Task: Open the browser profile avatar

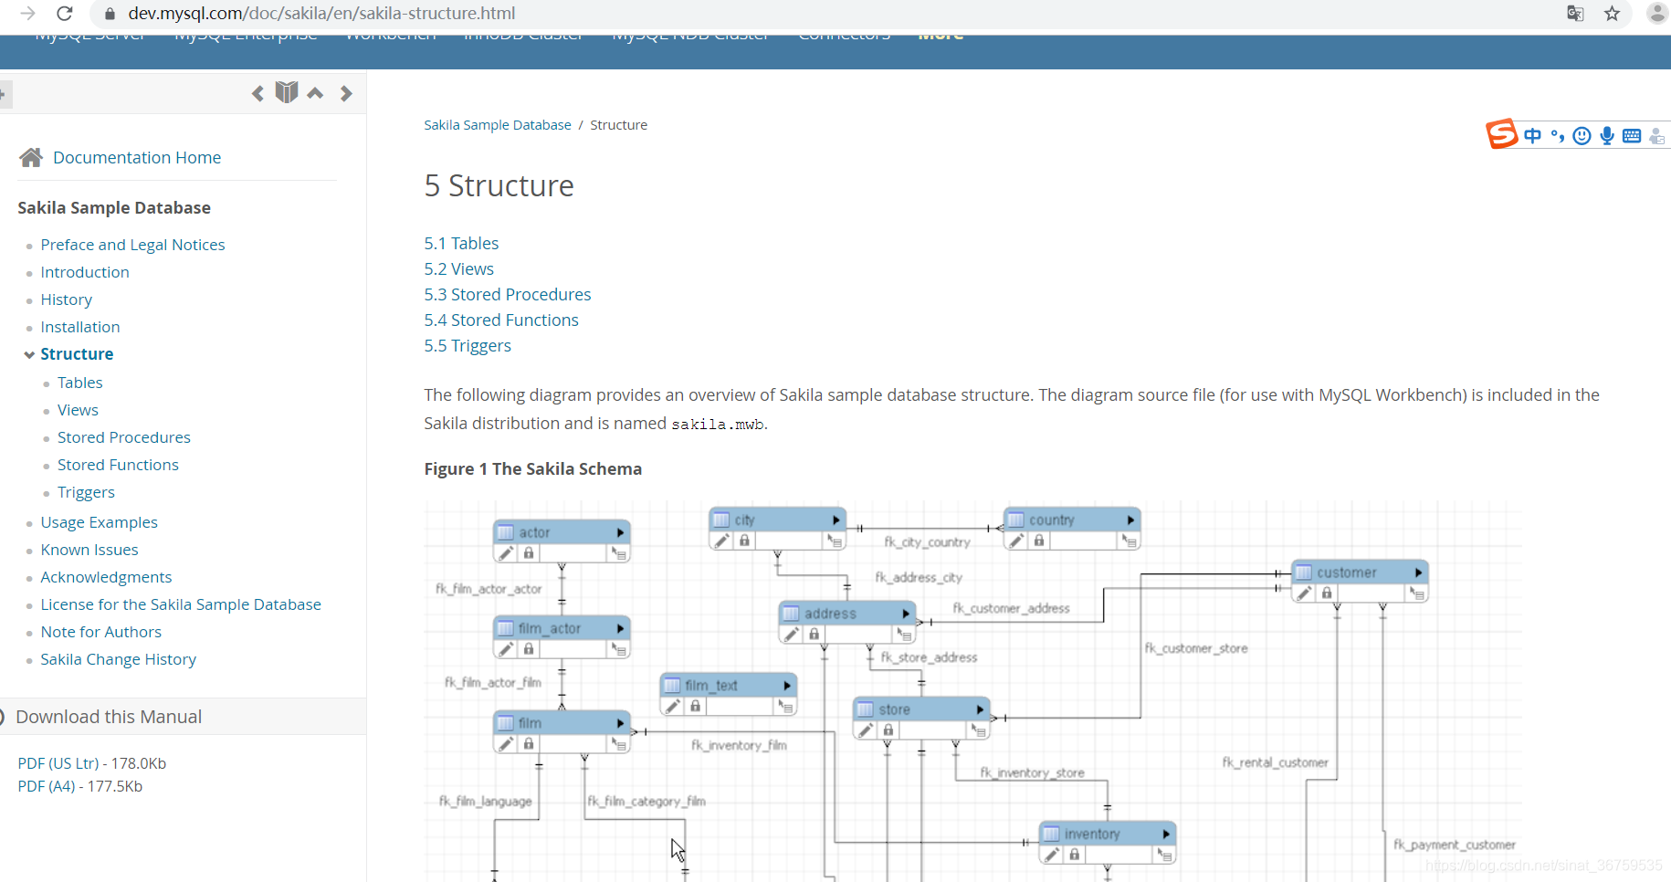Action: coord(1657,13)
